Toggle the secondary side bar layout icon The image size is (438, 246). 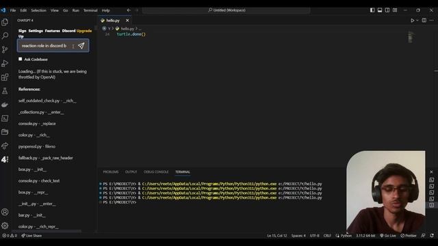click(387, 10)
